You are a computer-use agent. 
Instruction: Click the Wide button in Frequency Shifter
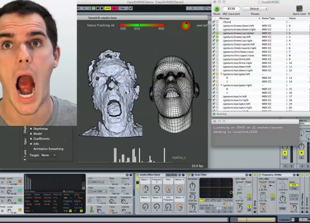pyautogui.click(x=282, y=209)
